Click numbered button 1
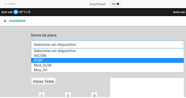The width and height of the screenshot is (186, 98). tap(42, 95)
